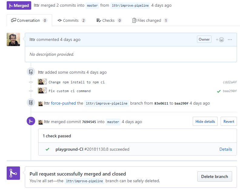
Task: Open the force-pushed link
Action: pyautogui.click(x=63, y=103)
